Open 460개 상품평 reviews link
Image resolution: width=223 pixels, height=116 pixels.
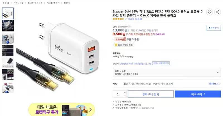(x=135, y=19)
